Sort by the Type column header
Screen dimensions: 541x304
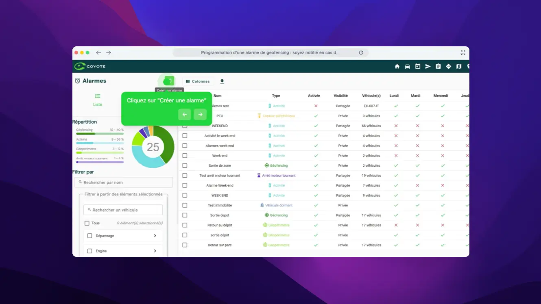(276, 96)
